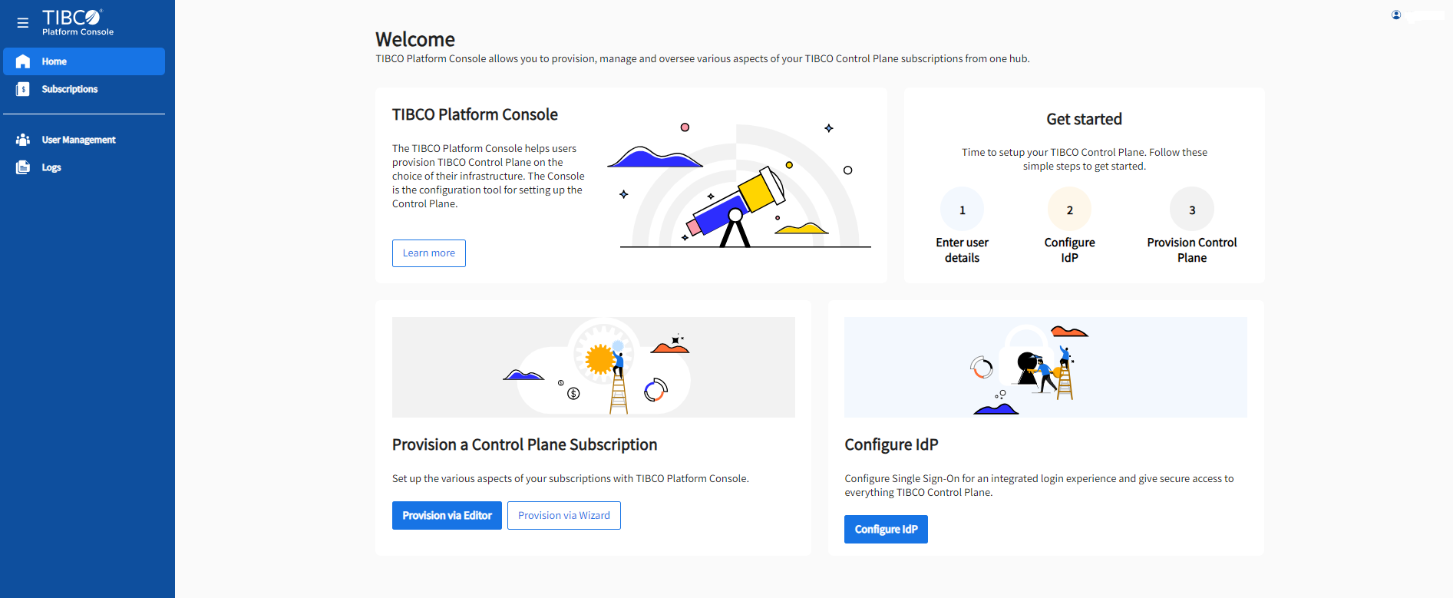1453x598 pixels.
Task: Click the Logs icon in sidebar
Action: pyautogui.click(x=23, y=167)
